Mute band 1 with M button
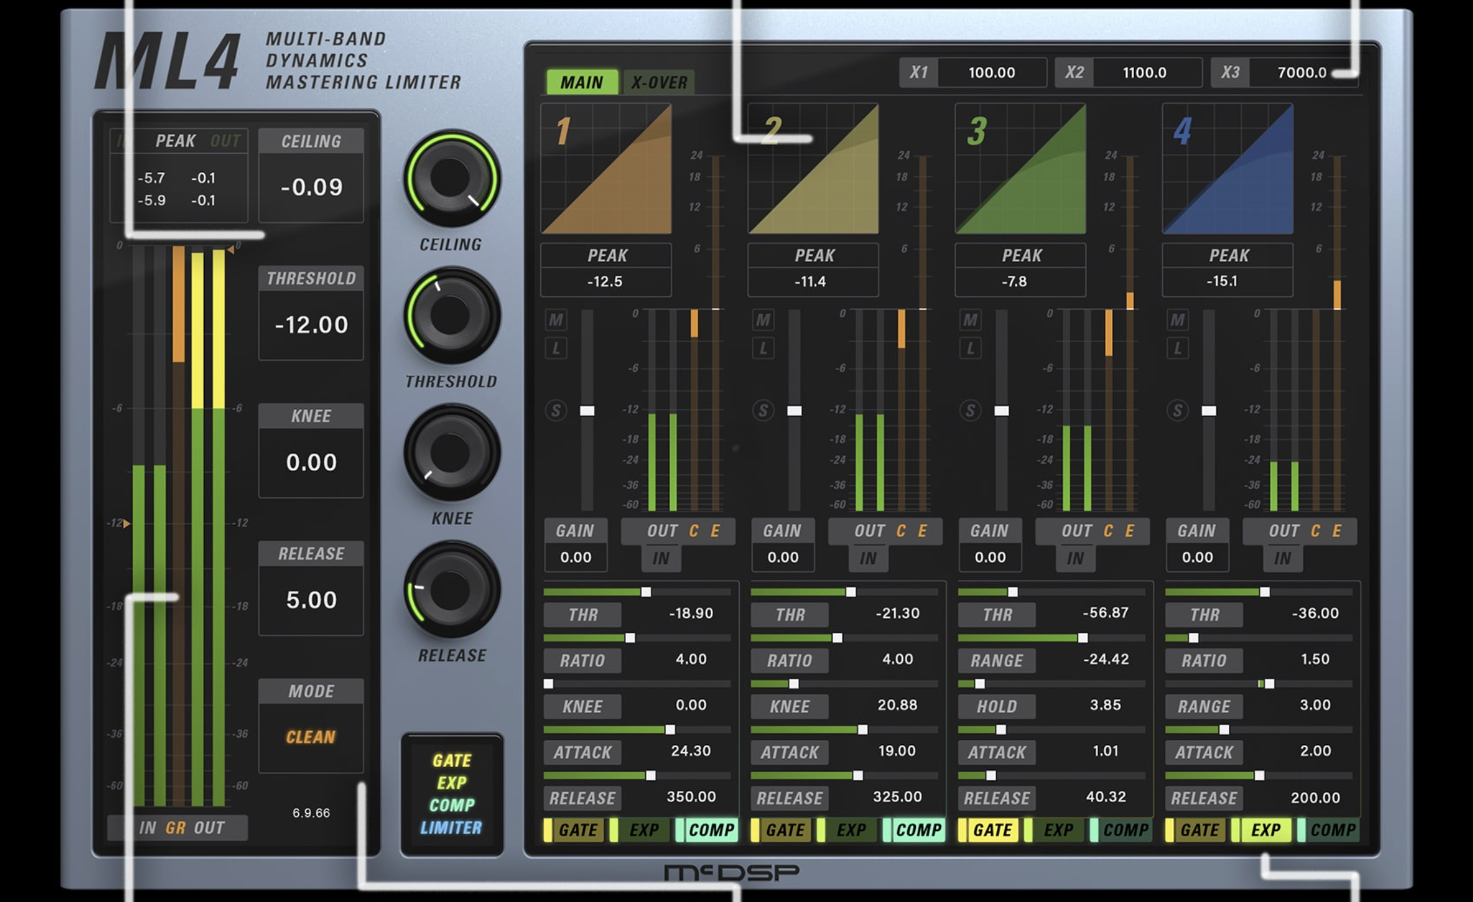The width and height of the screenshot is (1473, 902). tap(556, 320)
